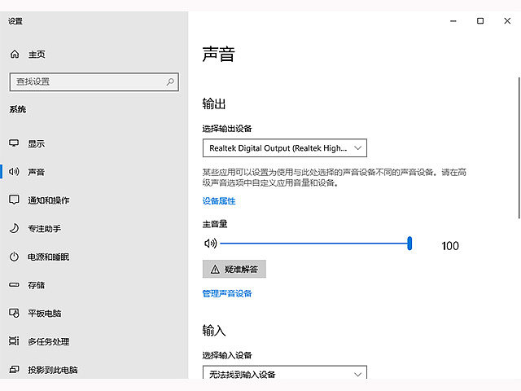Click the storage drive icon beside 存储
This screenshot has height=391, width=521.
(x=14, y=284)
